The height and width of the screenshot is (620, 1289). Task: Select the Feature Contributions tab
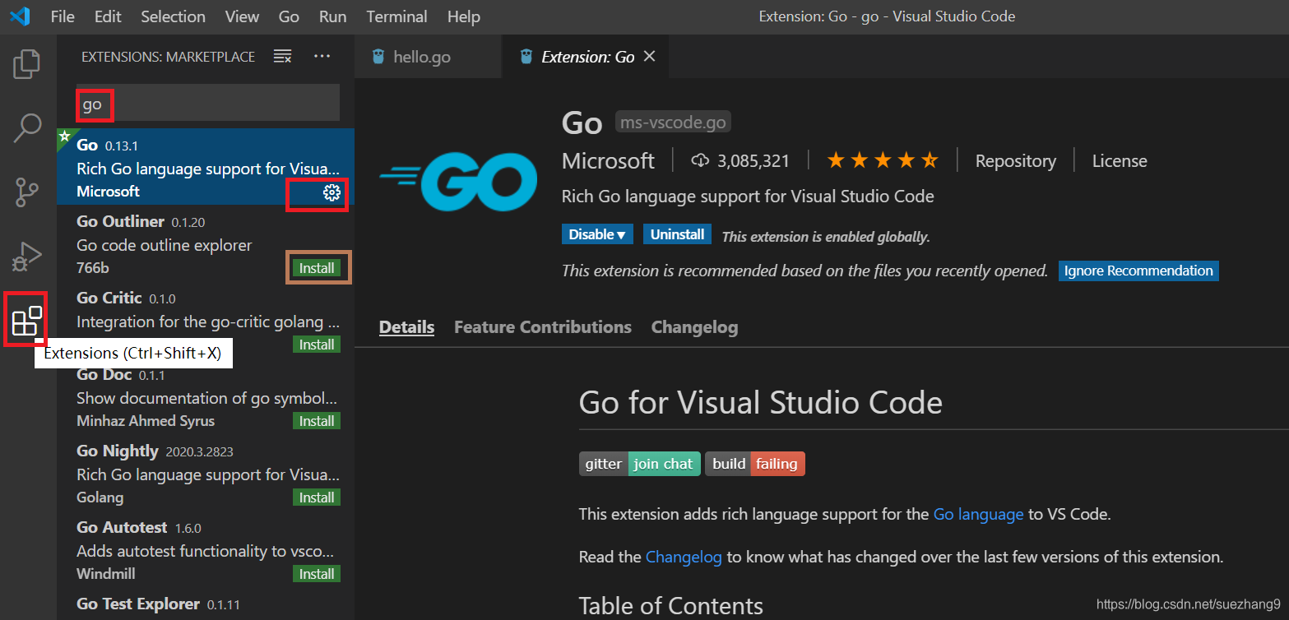tap(543, 327)
